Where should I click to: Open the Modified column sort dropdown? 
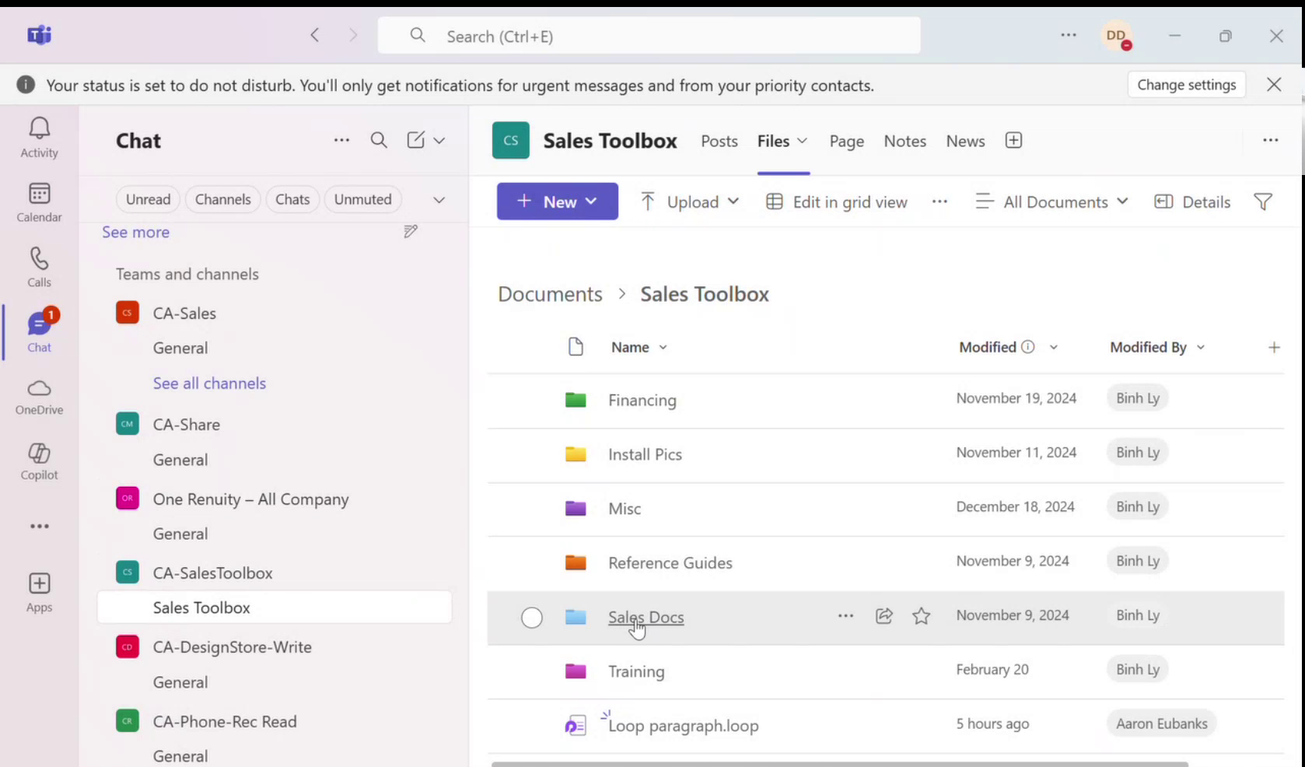click(1055, 347)
